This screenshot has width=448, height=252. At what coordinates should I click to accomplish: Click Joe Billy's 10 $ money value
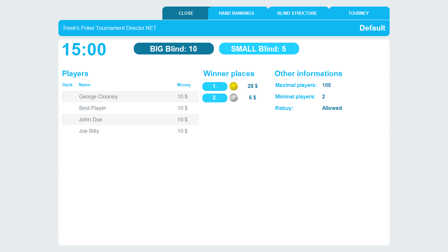click(182, 131)
